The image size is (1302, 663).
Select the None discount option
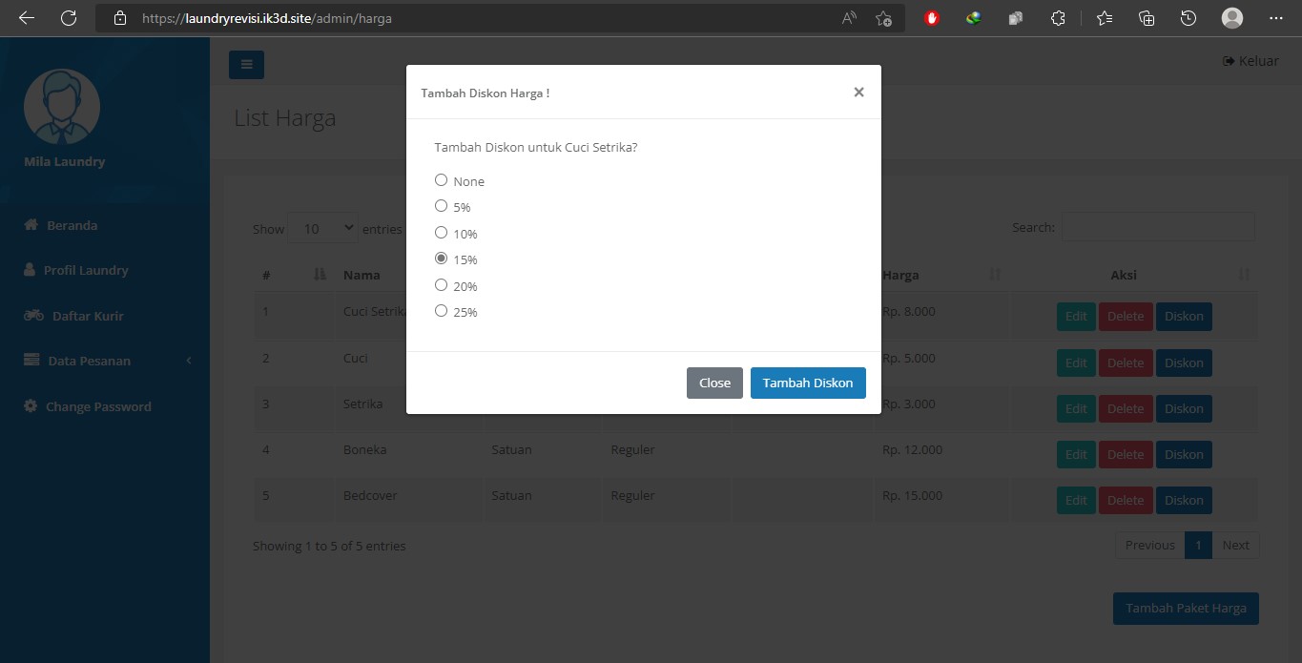pos(441,180)
